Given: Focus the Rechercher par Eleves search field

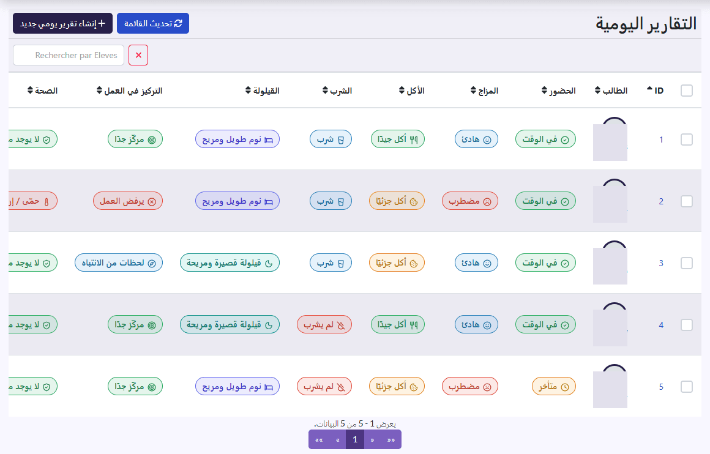Looking at the screenshot, I should point(69,55).
